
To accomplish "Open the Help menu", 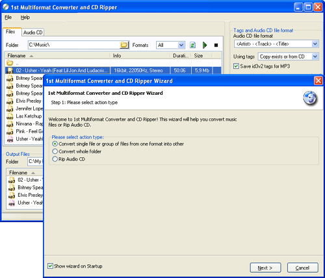I will (x=25, y=18).
